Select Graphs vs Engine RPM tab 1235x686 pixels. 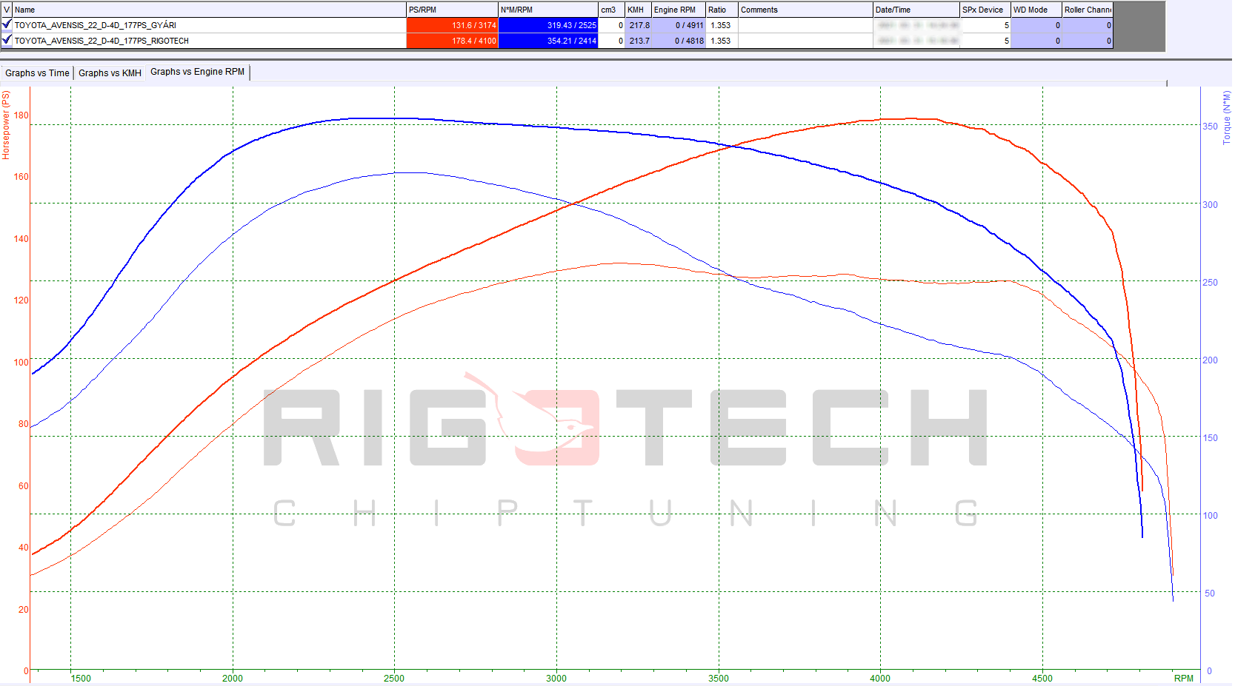point(197,72)
